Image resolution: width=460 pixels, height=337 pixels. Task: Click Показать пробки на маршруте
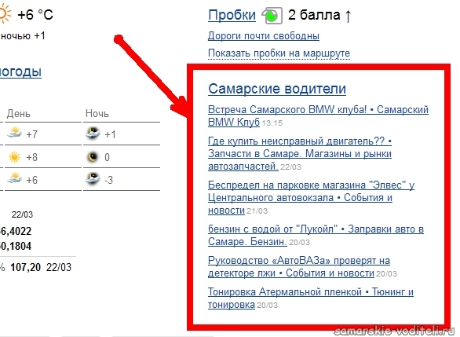pyautogui.click(x=279, y=53)
